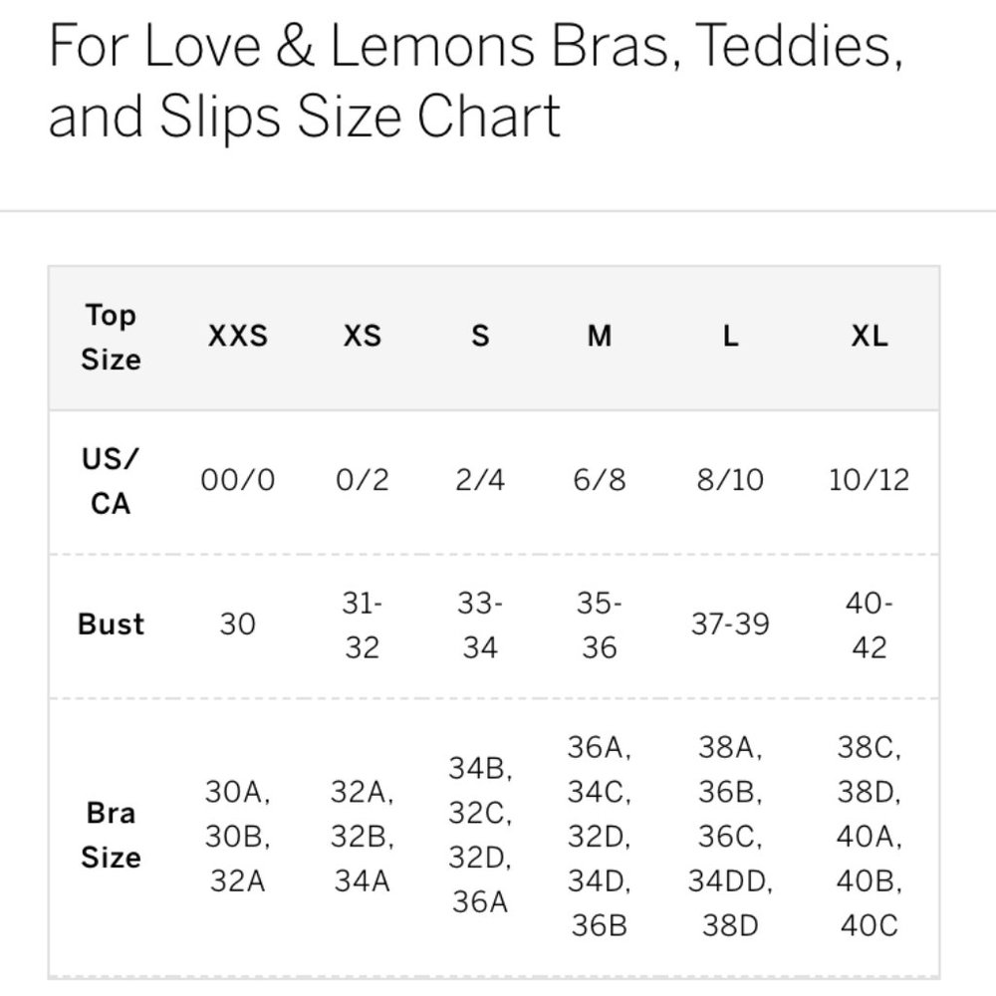The height and width of the screenshot is (996, 996).
Task: Click the 10/12 US/CA size cell
Action: [x=869, y=481]
